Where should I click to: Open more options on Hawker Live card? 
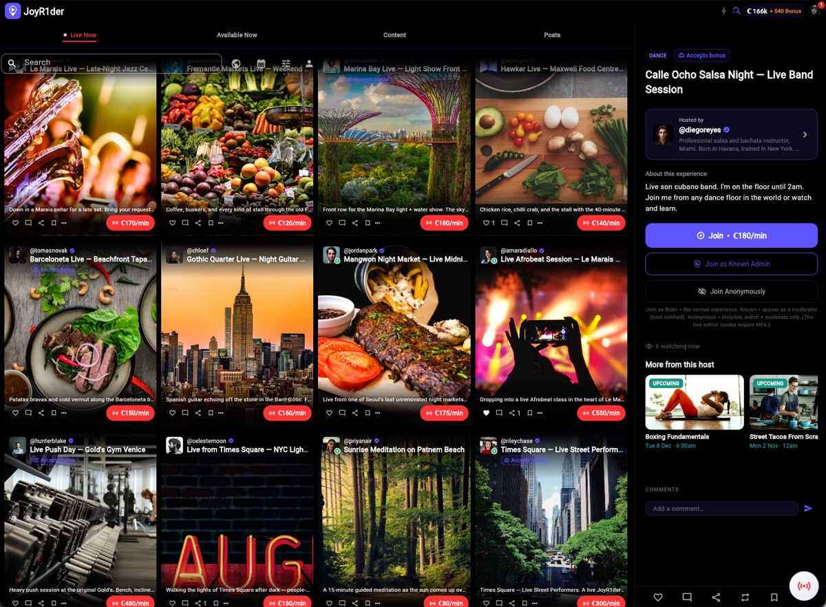[540, 223]
